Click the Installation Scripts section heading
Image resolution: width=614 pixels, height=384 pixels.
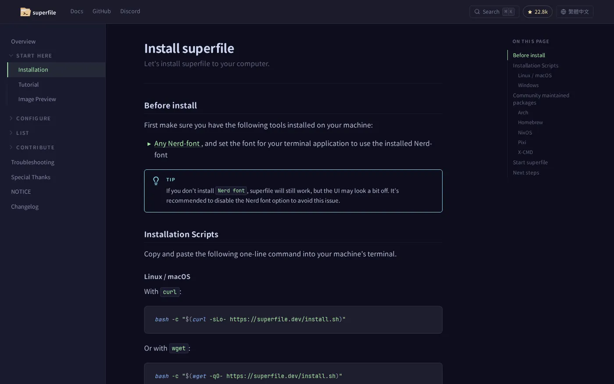181,234
